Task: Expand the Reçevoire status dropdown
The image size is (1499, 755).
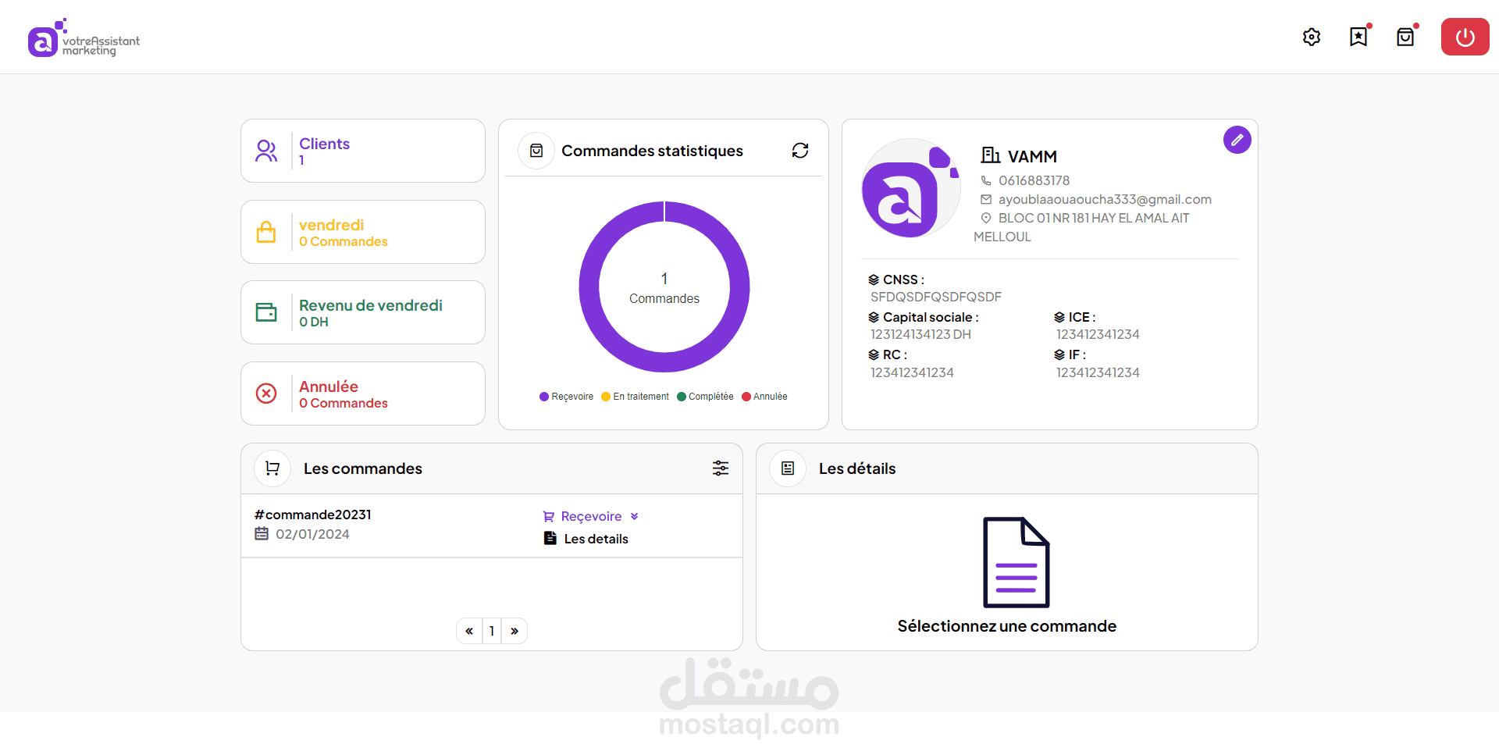Action: [591, 516]
